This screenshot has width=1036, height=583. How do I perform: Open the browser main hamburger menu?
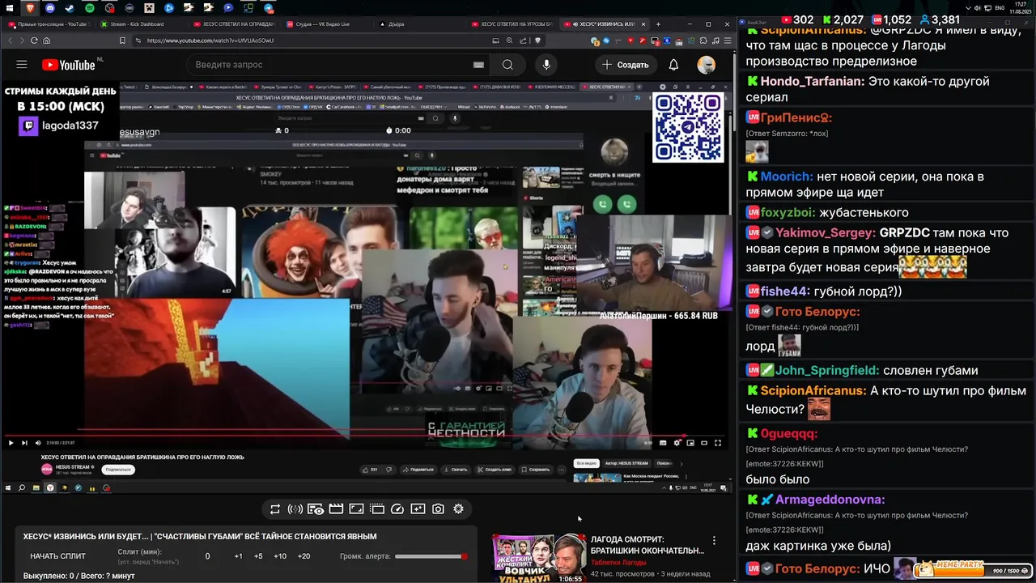coord(728,40)
